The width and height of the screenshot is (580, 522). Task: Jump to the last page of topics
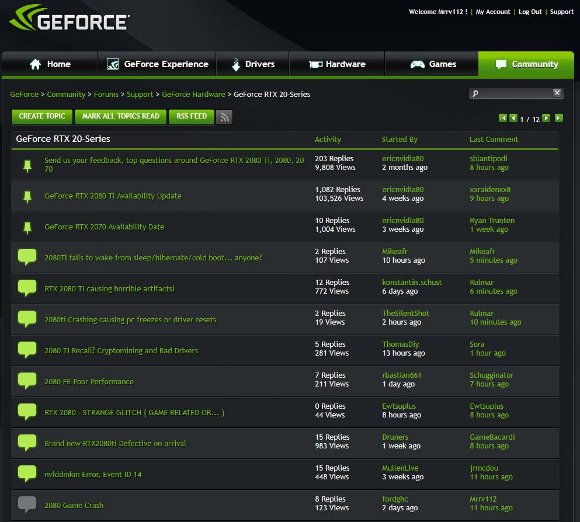click(558, 118)
